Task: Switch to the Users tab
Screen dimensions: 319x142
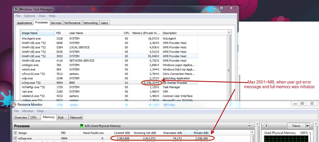Action: pos(104,23)
